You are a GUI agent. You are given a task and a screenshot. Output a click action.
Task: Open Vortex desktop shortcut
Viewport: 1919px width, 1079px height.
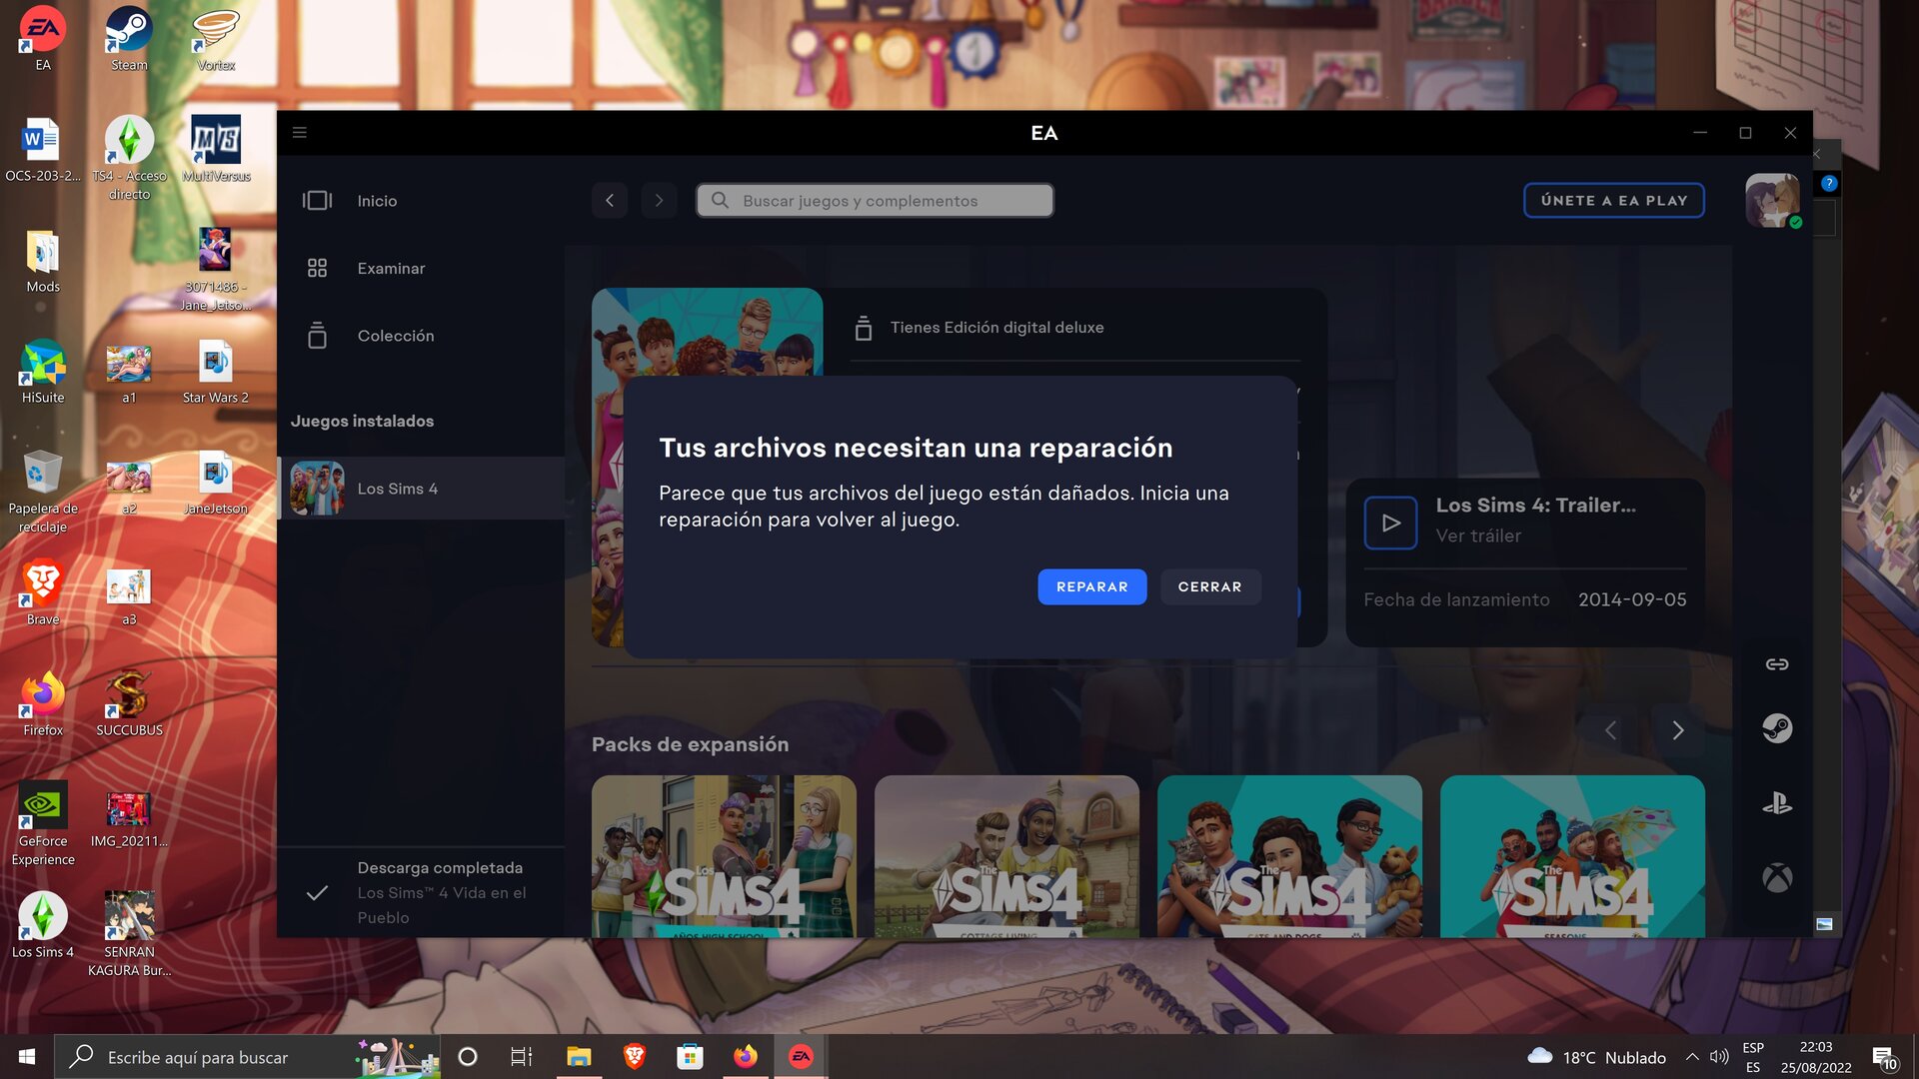point(216,39)
